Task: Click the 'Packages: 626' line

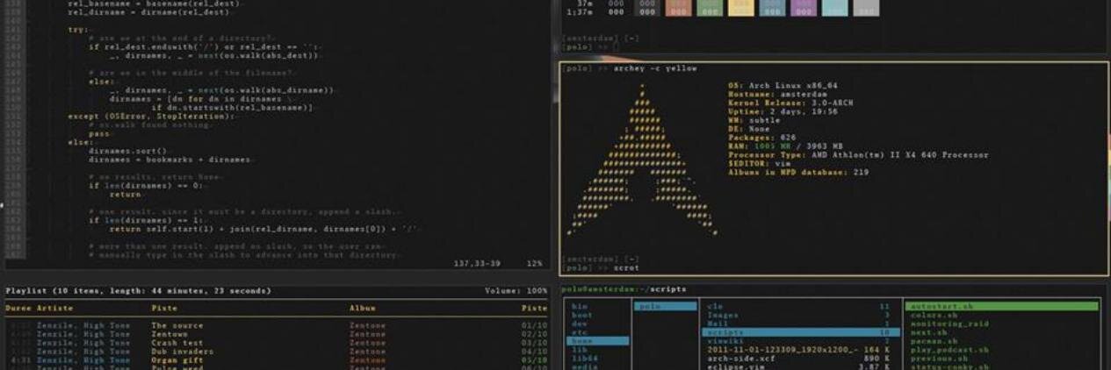Action: tap(761, 138)
